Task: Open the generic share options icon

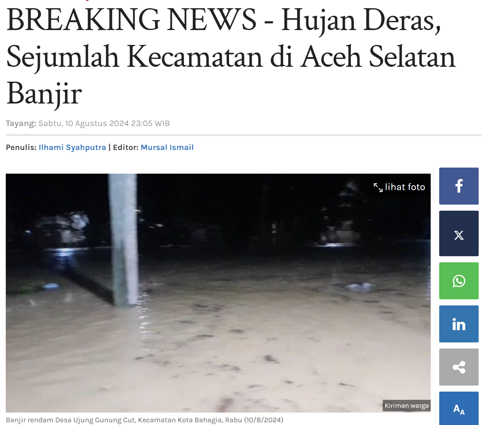Action: coord(459,367)
